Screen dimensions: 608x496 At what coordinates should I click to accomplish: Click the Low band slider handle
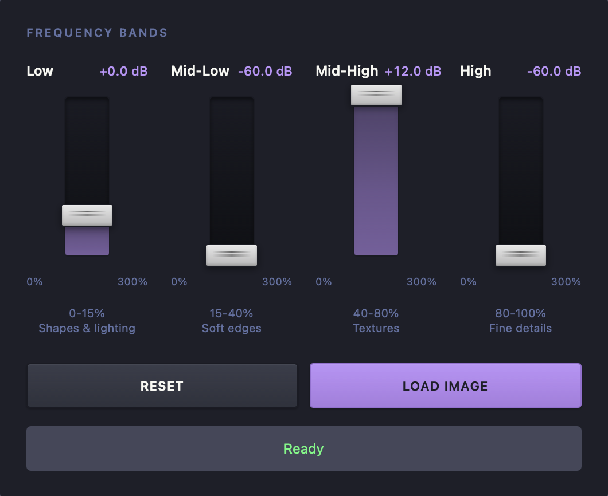pos(87,215)
